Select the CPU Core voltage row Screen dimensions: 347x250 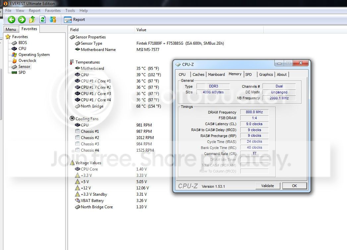[x=111, y=169]
